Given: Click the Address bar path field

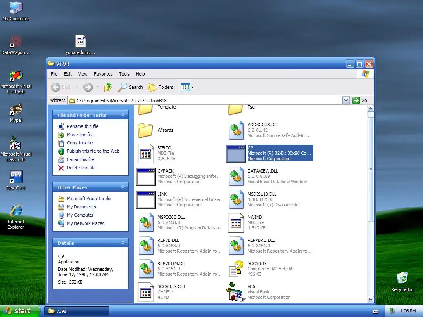Looking at the screenshot, I should (x=205, y=101).
